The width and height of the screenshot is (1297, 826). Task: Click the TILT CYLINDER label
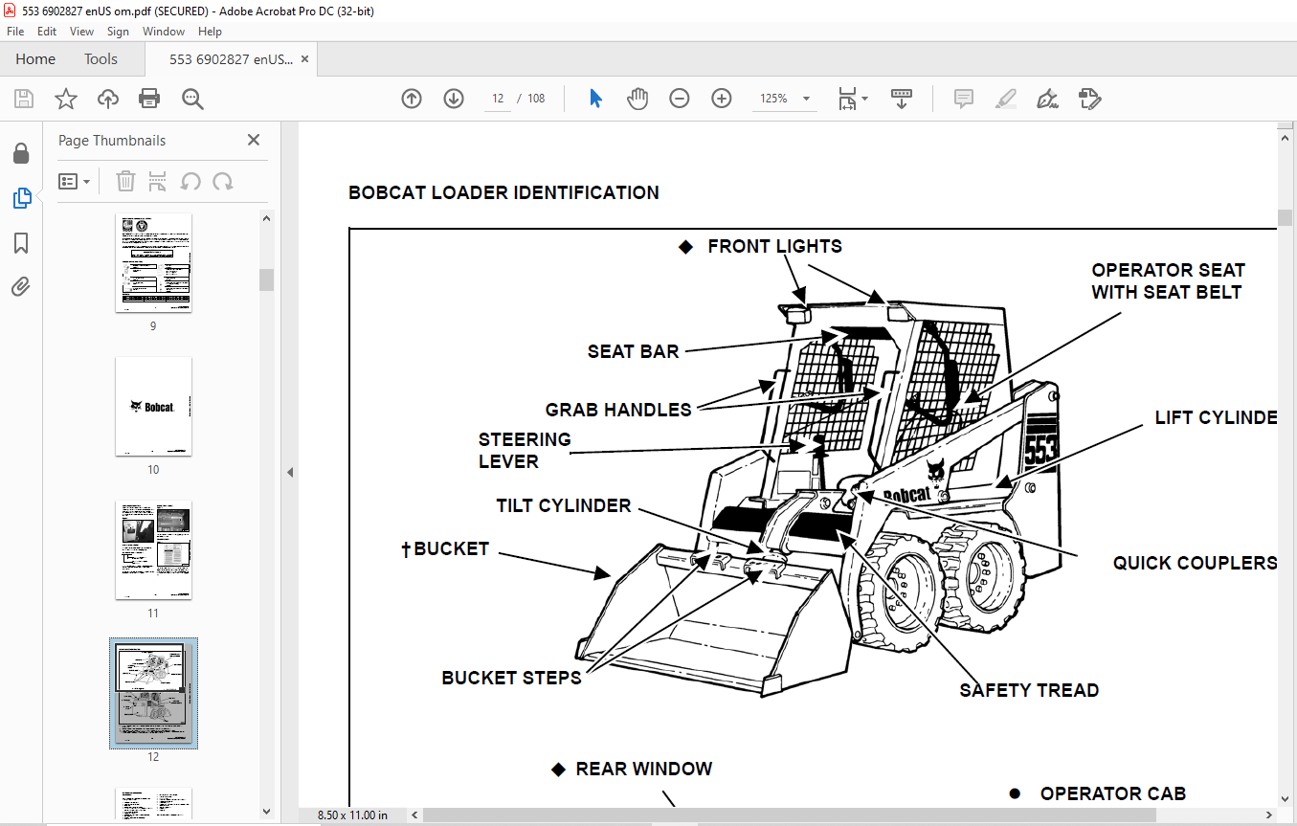[x=564, y=505]
